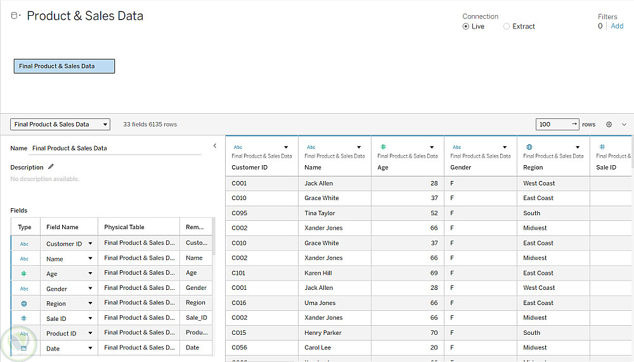Screen dimensions: 634x362
Task: Click No description available placeholder
Action: pos(45,178)
